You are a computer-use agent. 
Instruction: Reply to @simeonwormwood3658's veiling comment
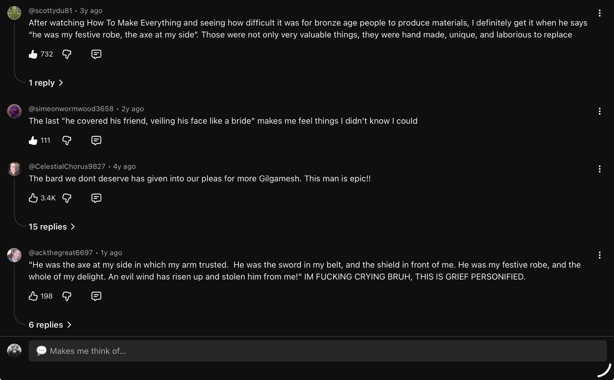96,141
